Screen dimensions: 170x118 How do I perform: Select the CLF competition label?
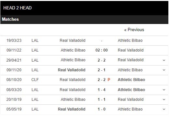tap(35, 80)
